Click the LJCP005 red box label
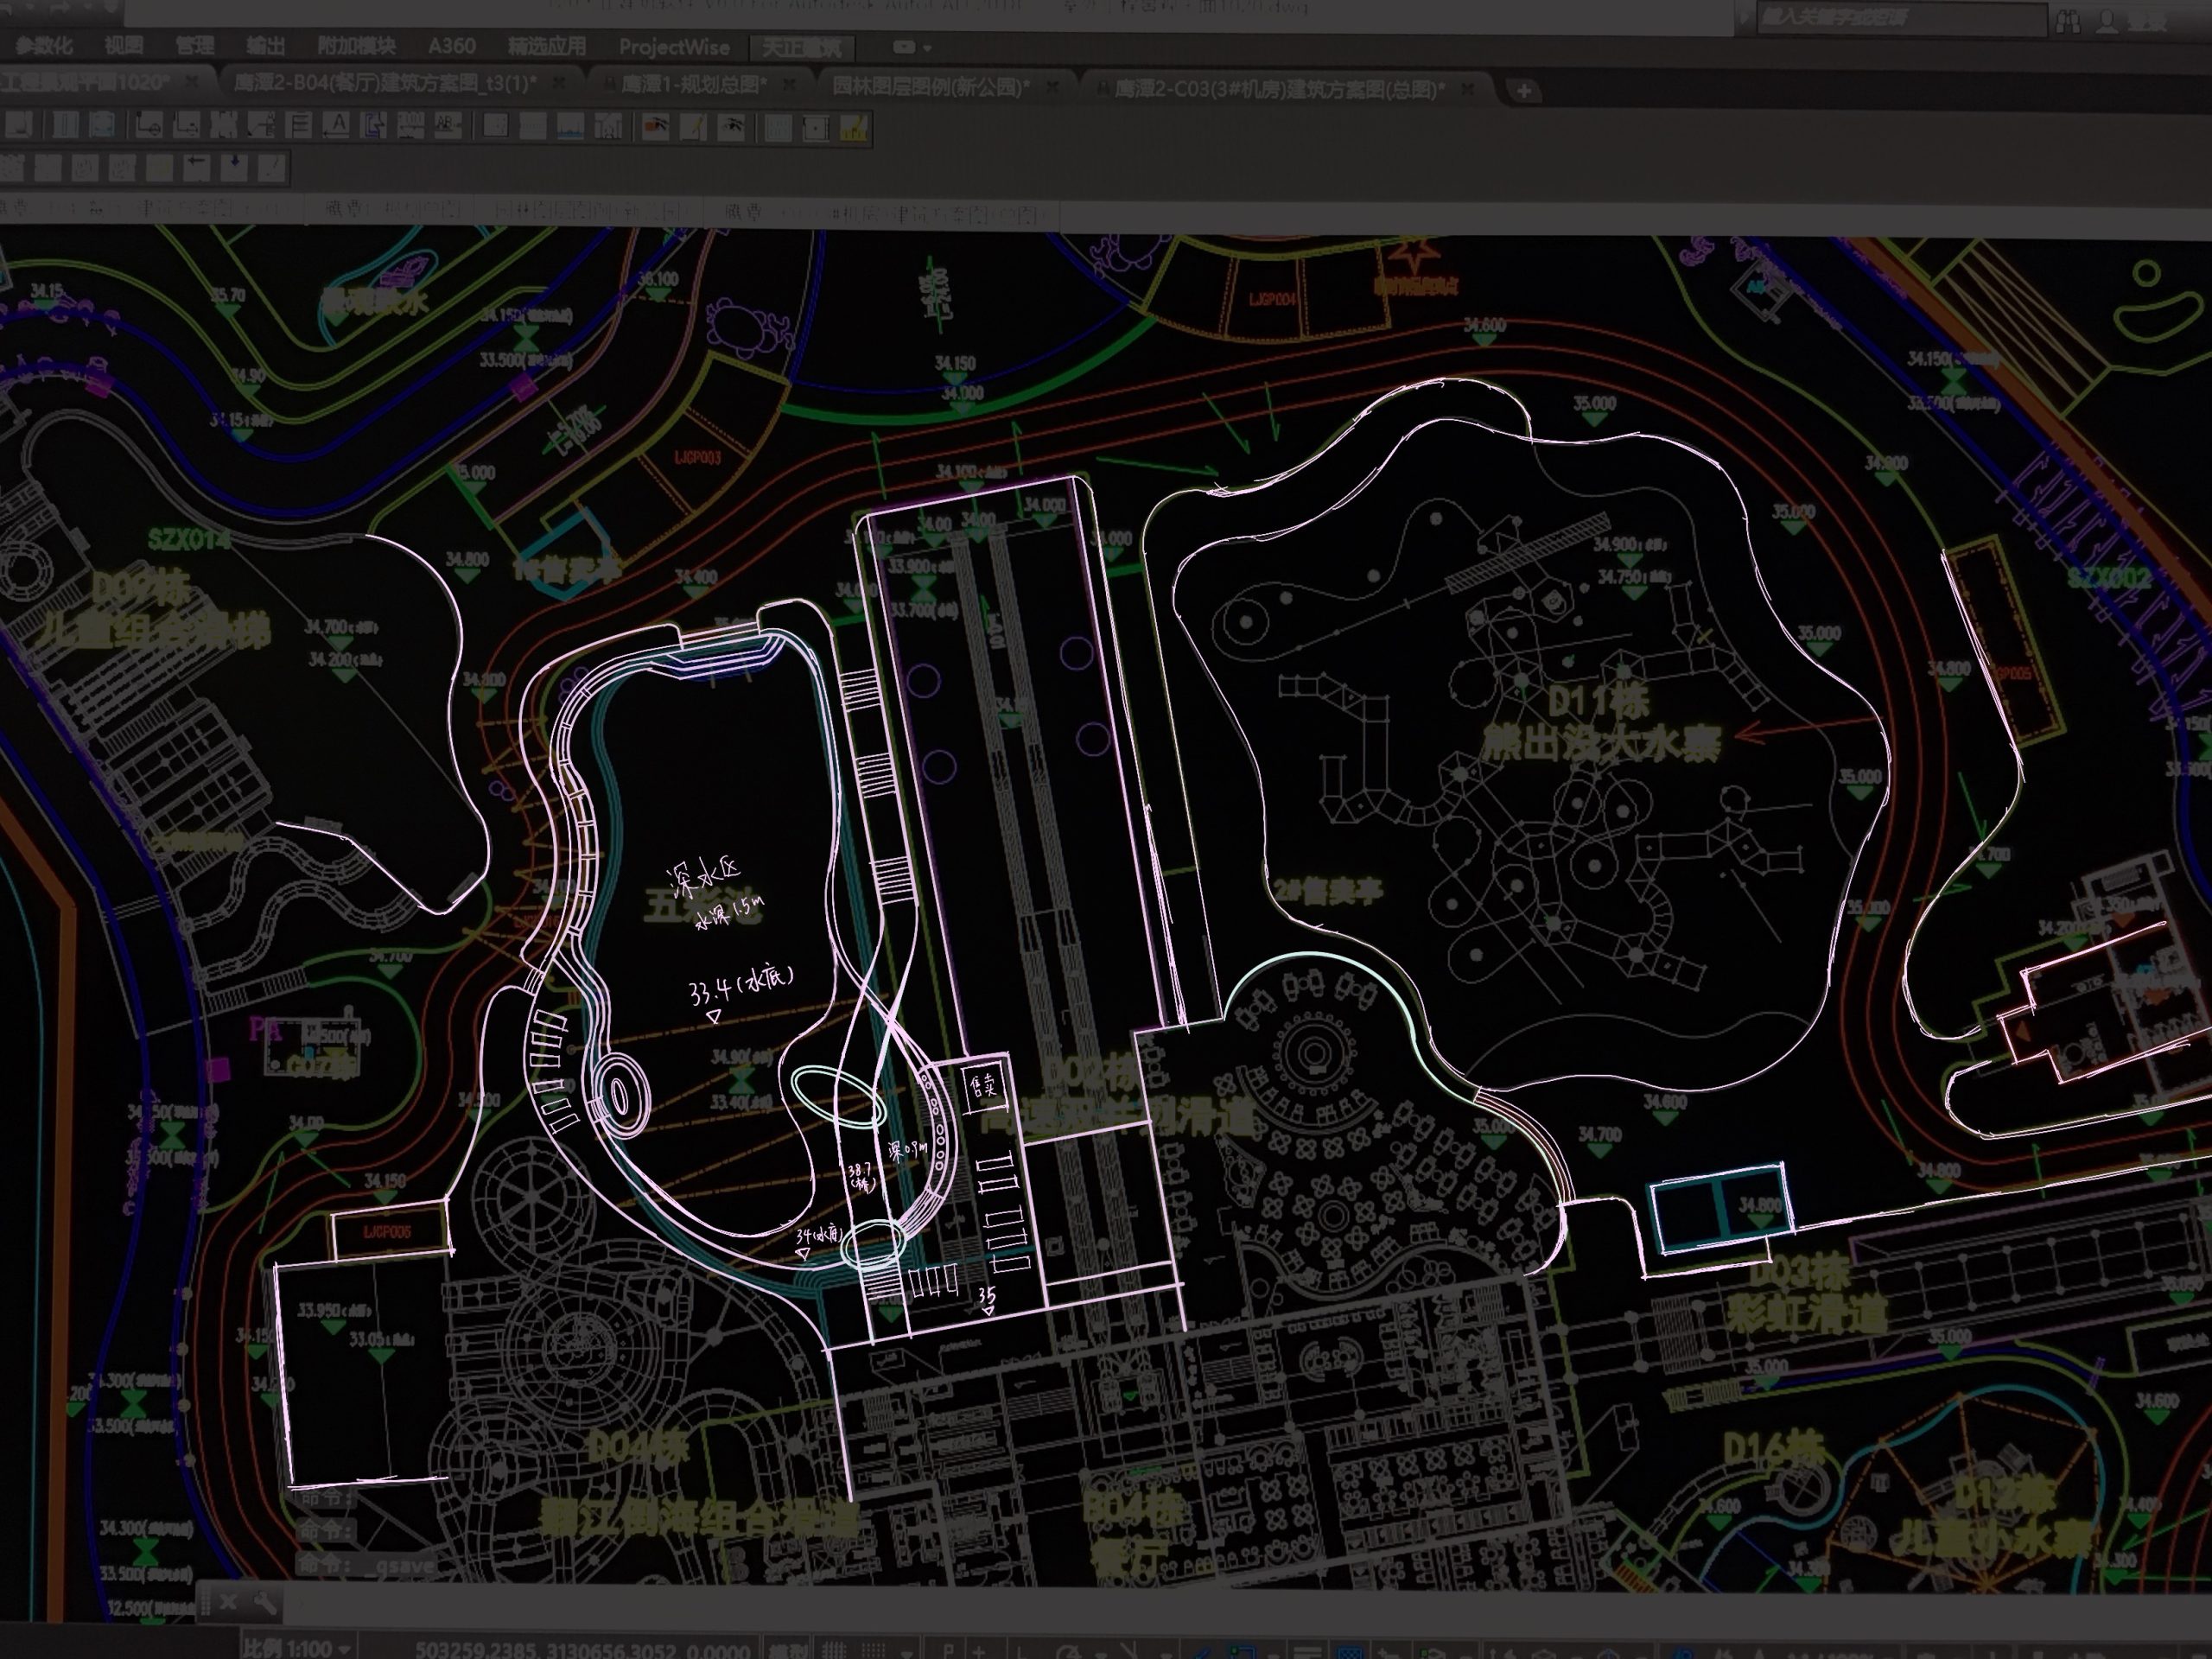Screen dimensions: 2212x1659 coord(387,1231)
